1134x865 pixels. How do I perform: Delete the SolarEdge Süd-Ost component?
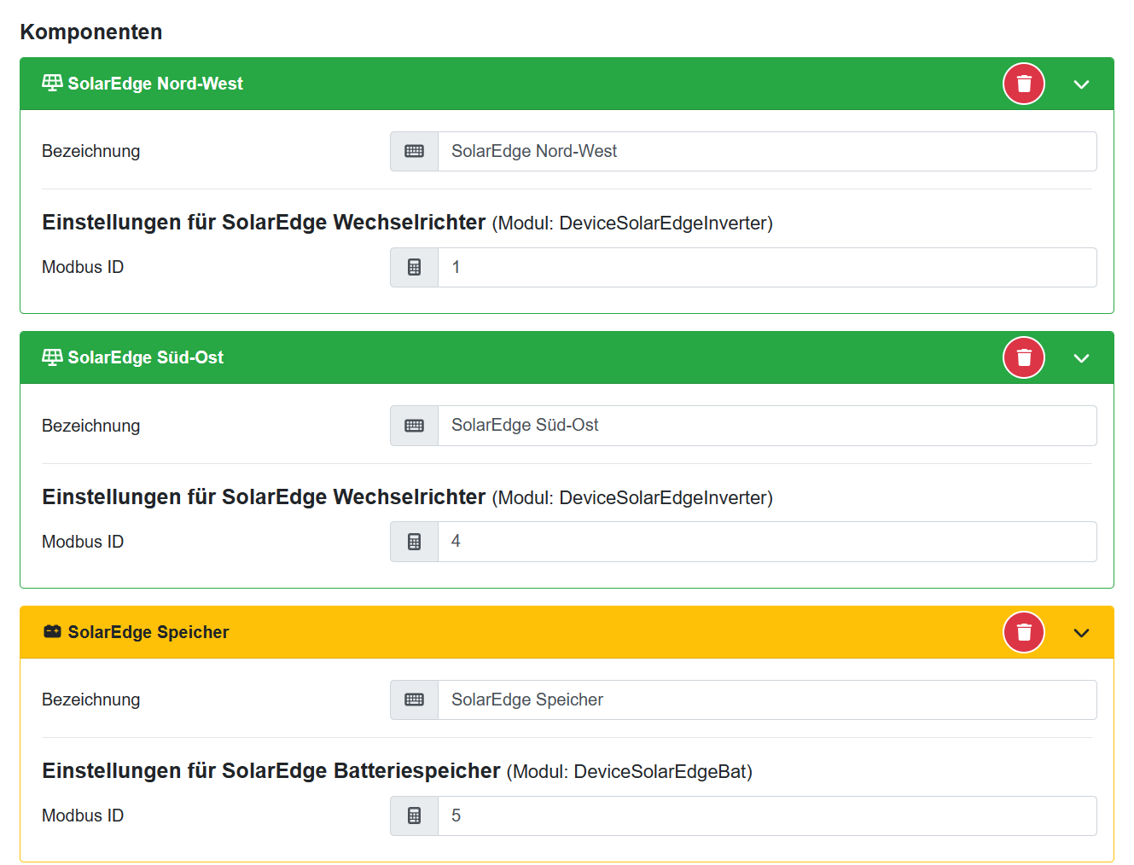[1024, 357]
